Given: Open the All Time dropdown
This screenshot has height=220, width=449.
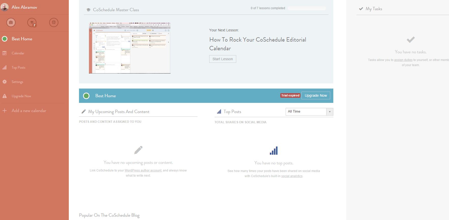Looking at the screenshot, I should pos(309,112).
